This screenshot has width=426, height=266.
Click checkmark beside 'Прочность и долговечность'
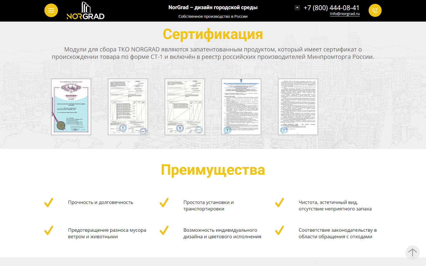pos(49,202)
